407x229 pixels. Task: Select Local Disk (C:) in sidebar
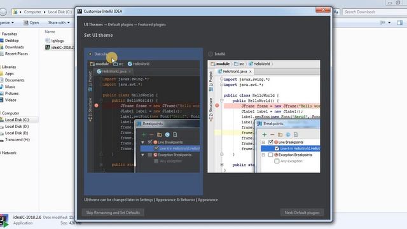pos(17,120)
